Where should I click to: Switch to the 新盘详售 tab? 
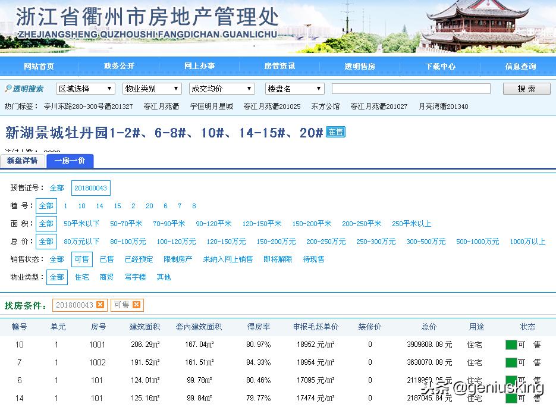pyautogui.click(x=23, y=161)
